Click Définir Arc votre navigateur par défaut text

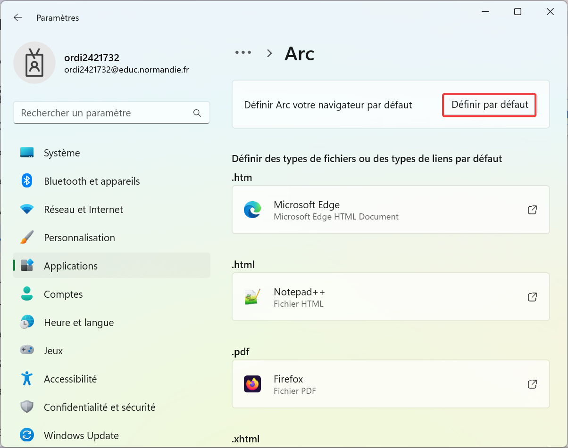[x=328, y=105]
